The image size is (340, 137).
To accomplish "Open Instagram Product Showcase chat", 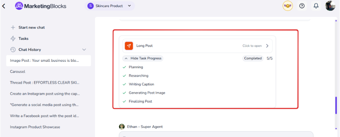I will pyautogui.click(x=35, y=127).
